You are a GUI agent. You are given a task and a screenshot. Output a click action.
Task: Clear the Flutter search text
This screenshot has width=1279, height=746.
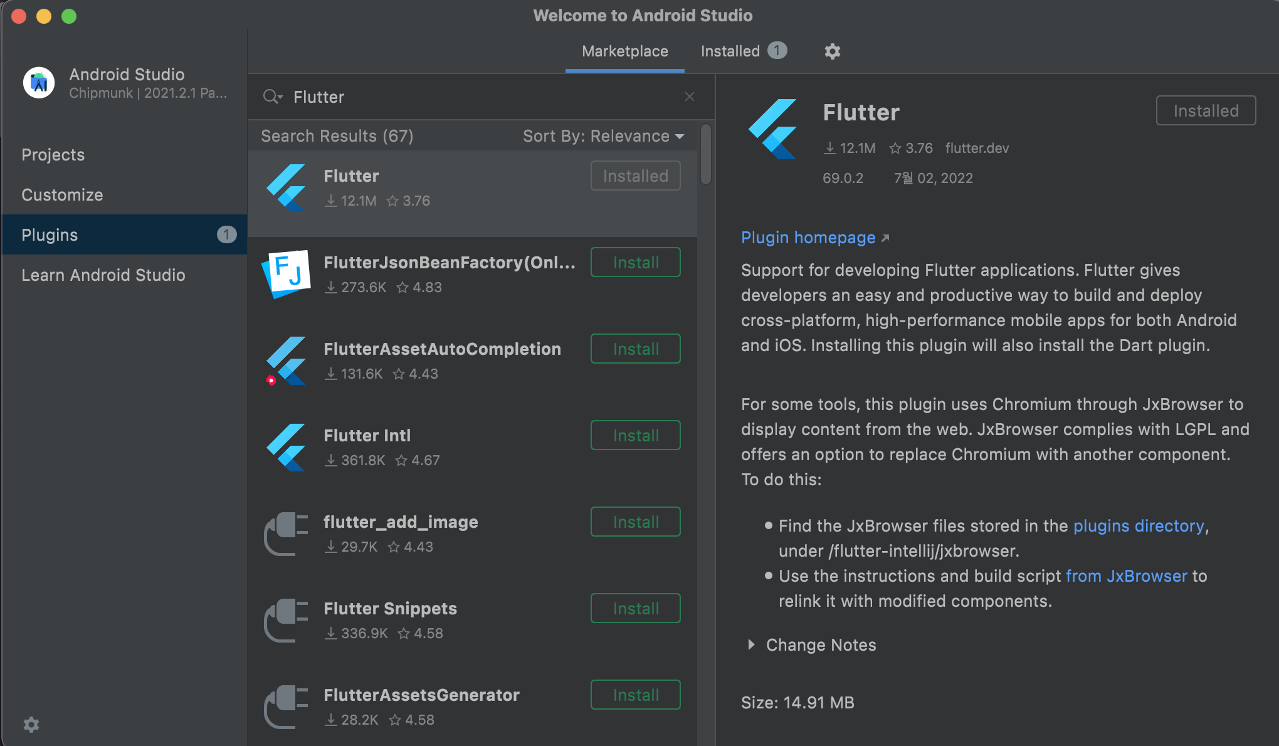click(690, 97)
